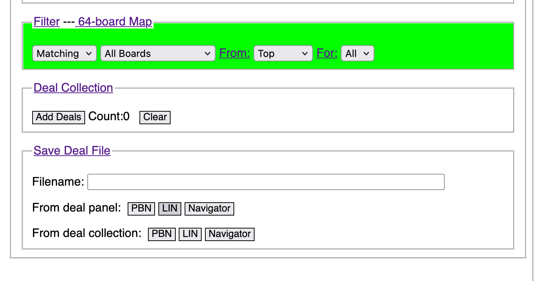Open the Save Deal File link
The height and width of the screenshot is (281, 535).
(x=72, y=151)
